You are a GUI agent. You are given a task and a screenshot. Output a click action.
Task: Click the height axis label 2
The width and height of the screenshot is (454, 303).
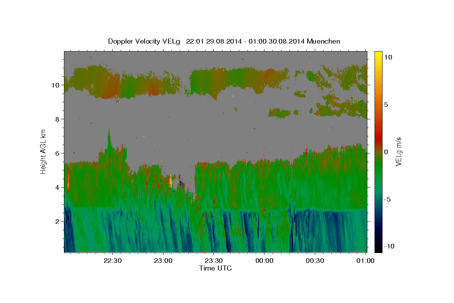coord(58,222)
